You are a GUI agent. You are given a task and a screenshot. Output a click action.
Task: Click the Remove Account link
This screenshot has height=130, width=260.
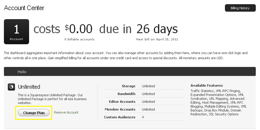coord(66,112)
